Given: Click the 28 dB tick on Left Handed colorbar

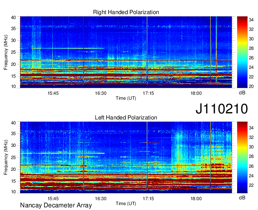Looking at the screenshot, I should [251, 157].
